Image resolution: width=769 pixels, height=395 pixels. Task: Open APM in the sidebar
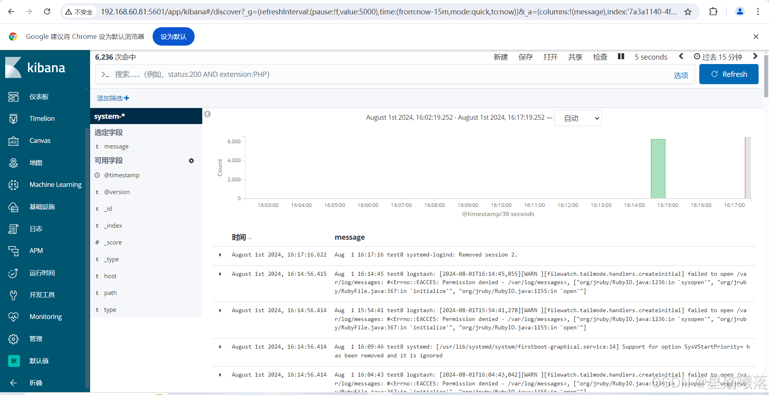pos(36,251)
